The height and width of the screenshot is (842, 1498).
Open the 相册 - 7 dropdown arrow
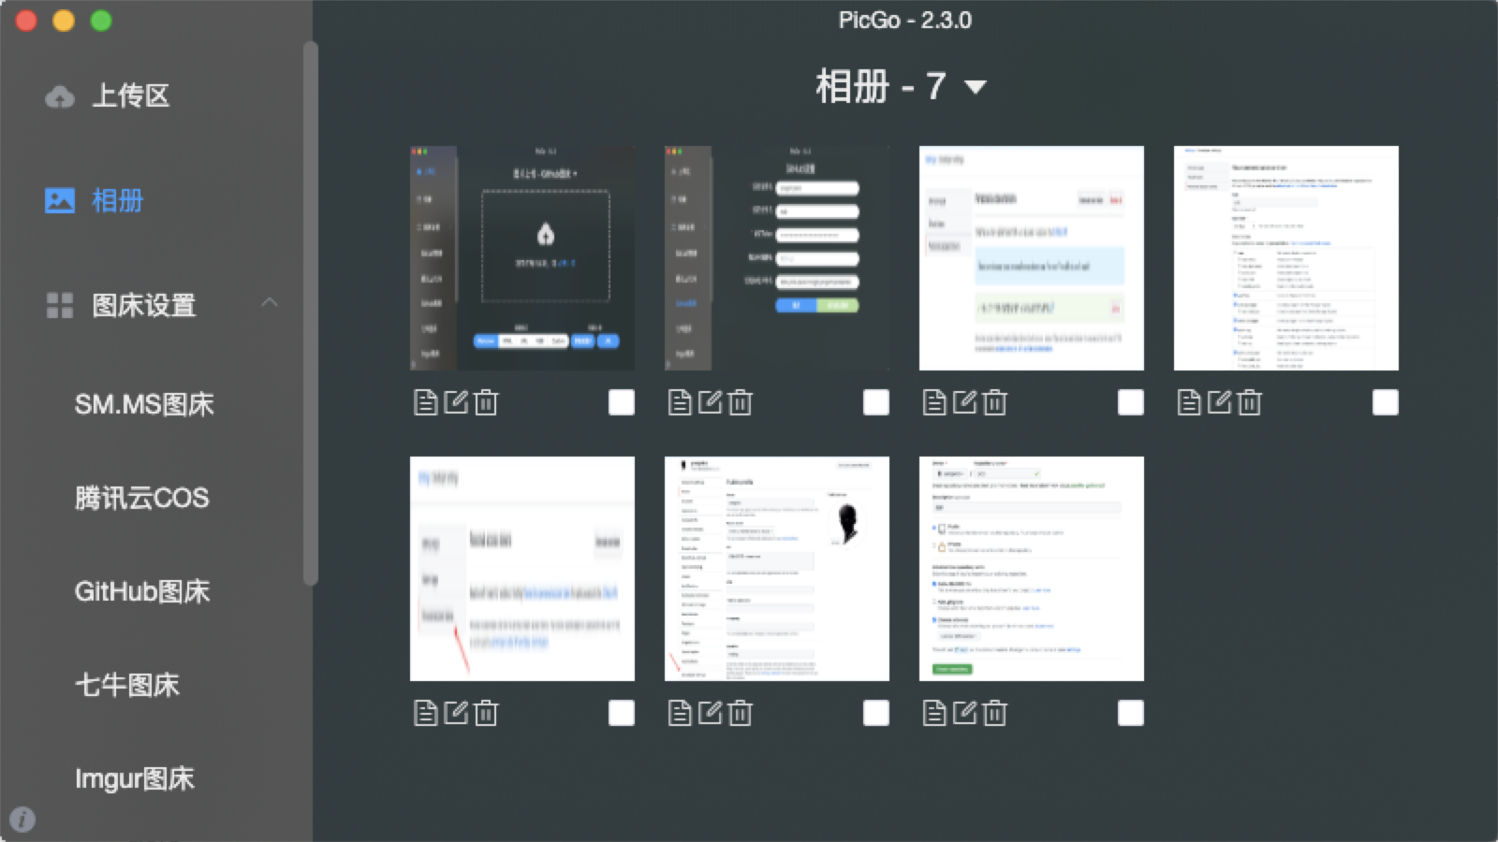[976, 87]
